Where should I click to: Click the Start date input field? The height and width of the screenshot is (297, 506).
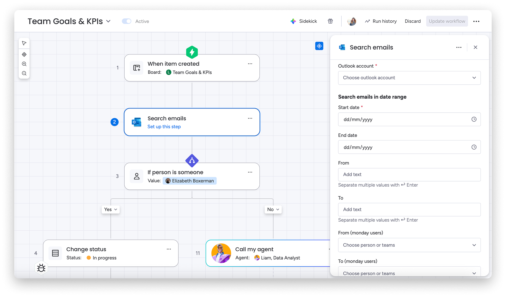tap(409, 119)
